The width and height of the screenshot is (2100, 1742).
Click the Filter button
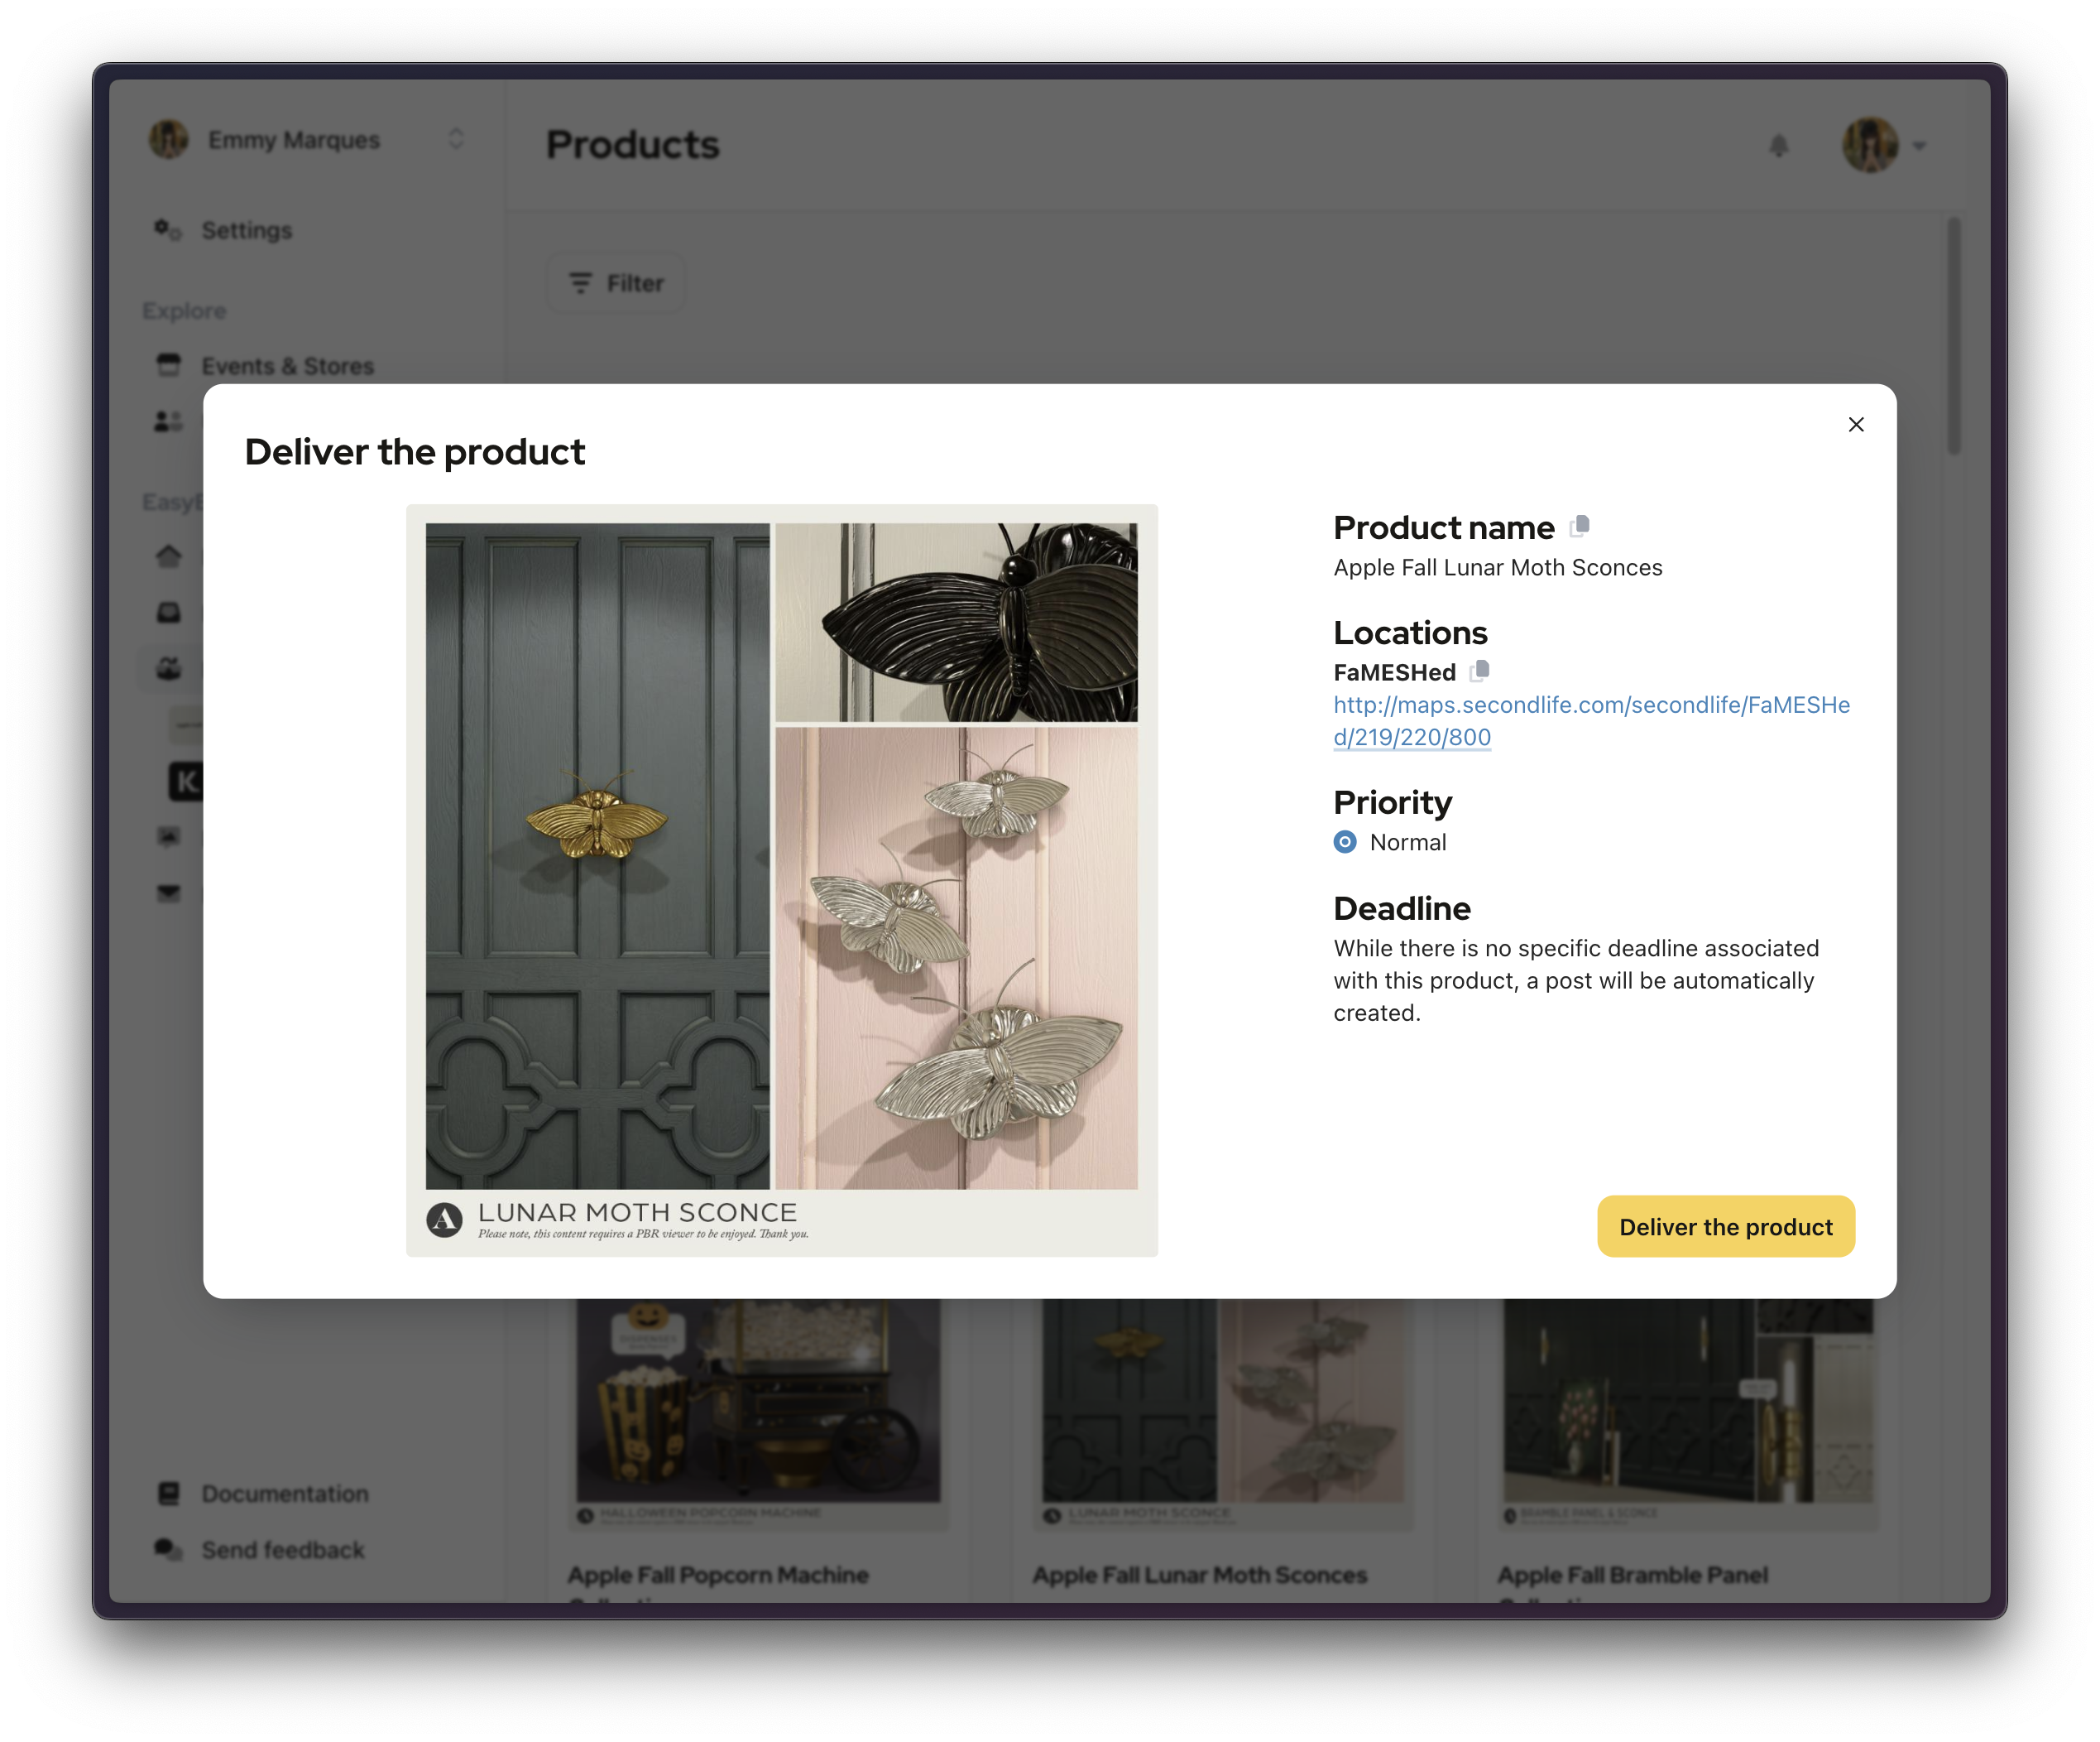pos(616,283)
